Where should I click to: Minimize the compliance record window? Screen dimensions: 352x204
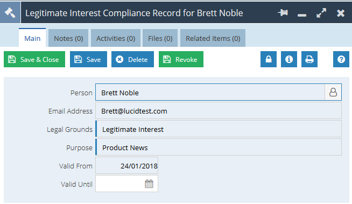[x=302, y=15]
